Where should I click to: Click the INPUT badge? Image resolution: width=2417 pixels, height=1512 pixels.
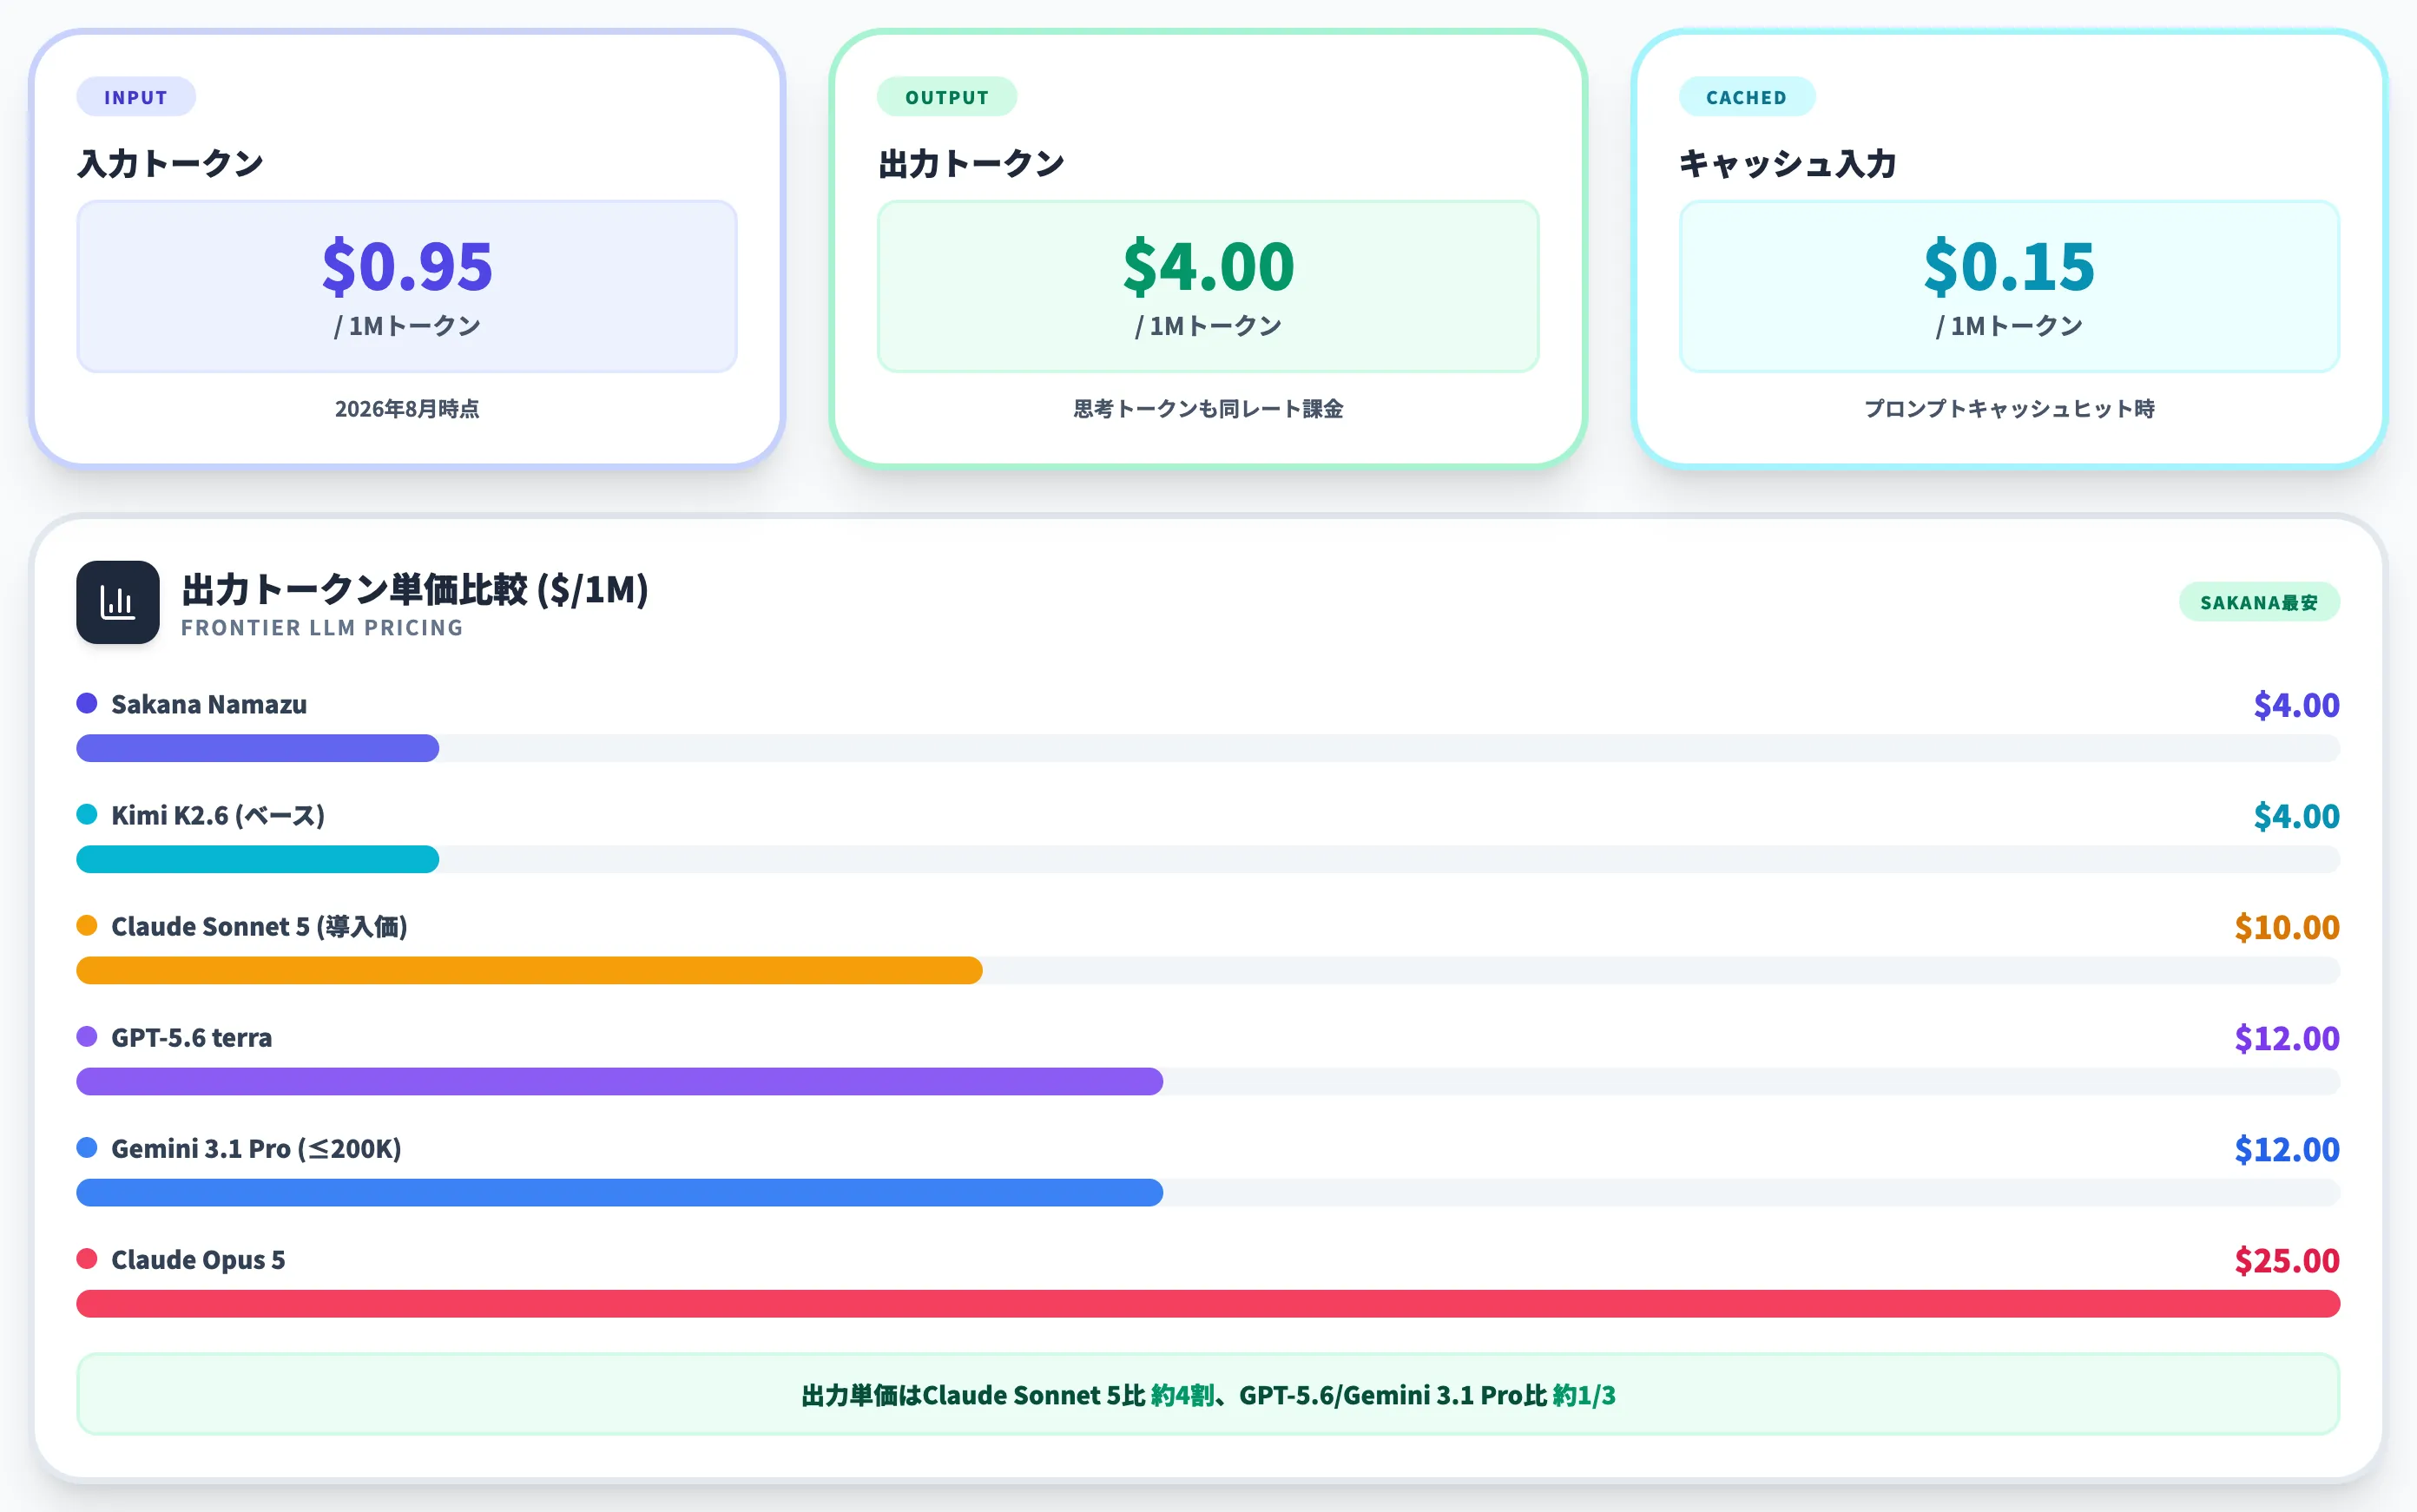point(136,97)
